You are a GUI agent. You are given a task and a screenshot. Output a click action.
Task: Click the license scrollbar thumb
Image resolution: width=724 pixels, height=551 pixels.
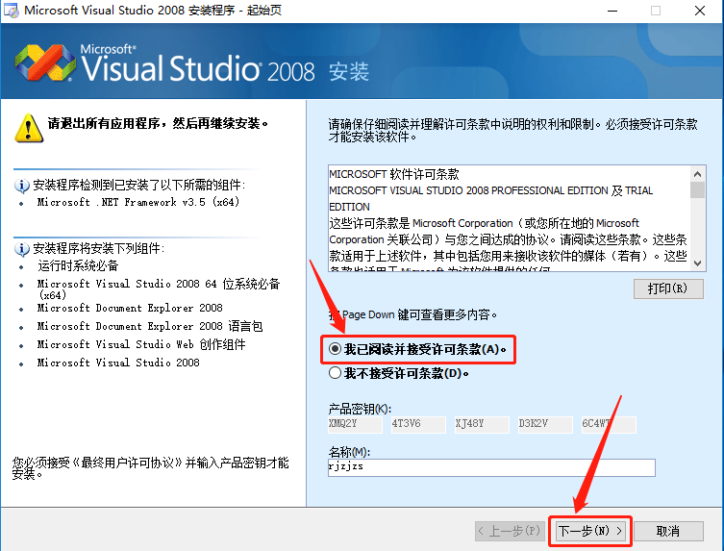coord(697,189)
